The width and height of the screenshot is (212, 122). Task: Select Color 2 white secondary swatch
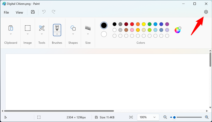click(x=104, y=34)
